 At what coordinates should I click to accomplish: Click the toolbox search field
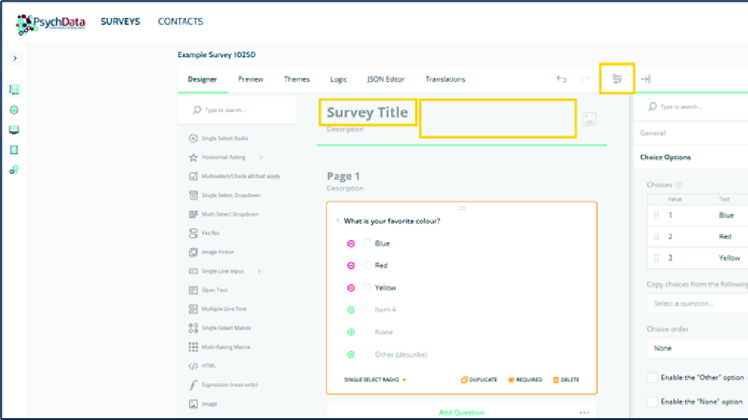237,110
